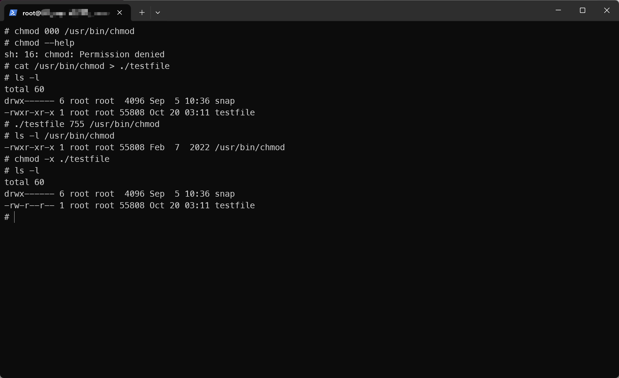Click the 'chmod 000 /usr/bin/chmod' command line
The height and width of the screenshot is (378, 619).
pos(74,31)
